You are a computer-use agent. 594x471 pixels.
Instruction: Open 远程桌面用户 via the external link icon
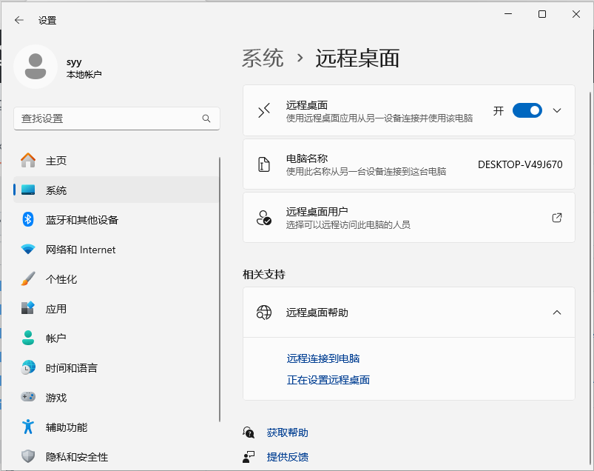[x=557, y=218]
